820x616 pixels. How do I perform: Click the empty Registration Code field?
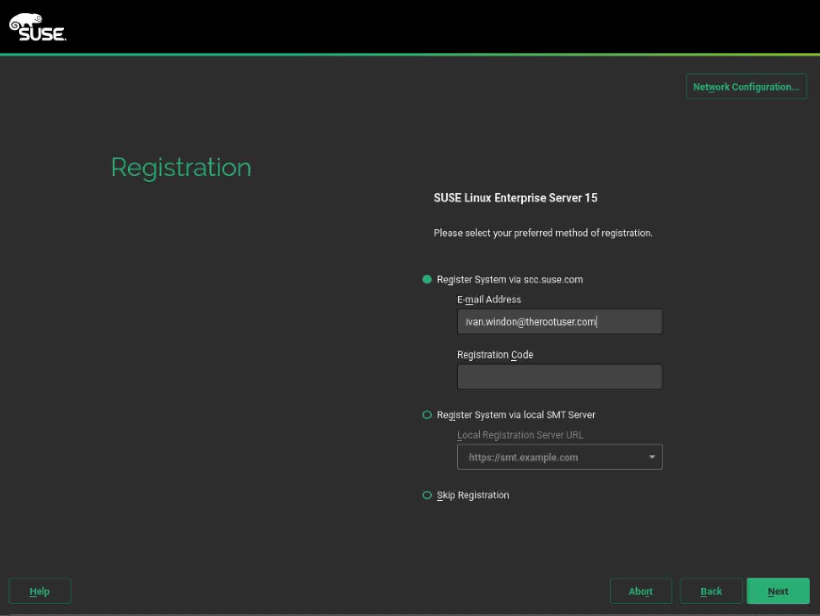(559, 376)
